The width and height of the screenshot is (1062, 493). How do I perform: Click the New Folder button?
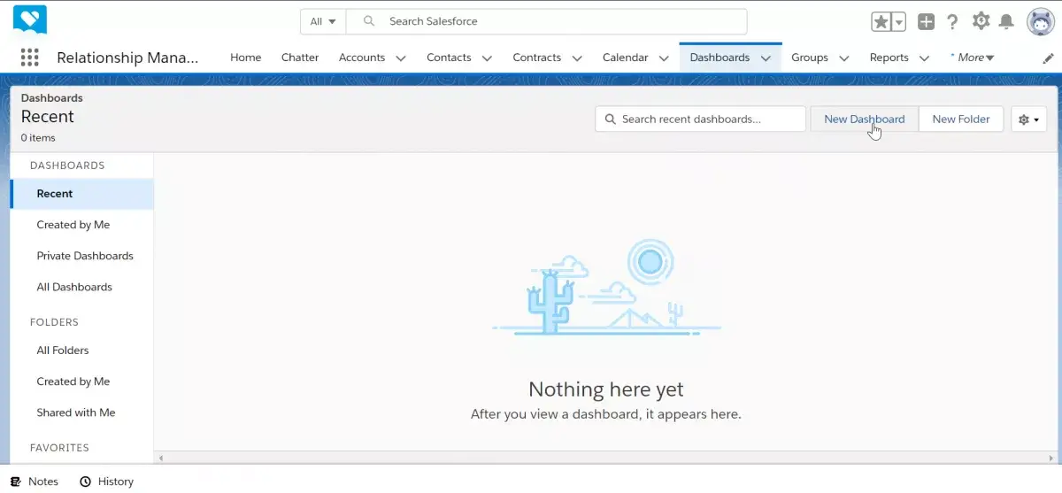pyautogui.click(x=960, y=119)
